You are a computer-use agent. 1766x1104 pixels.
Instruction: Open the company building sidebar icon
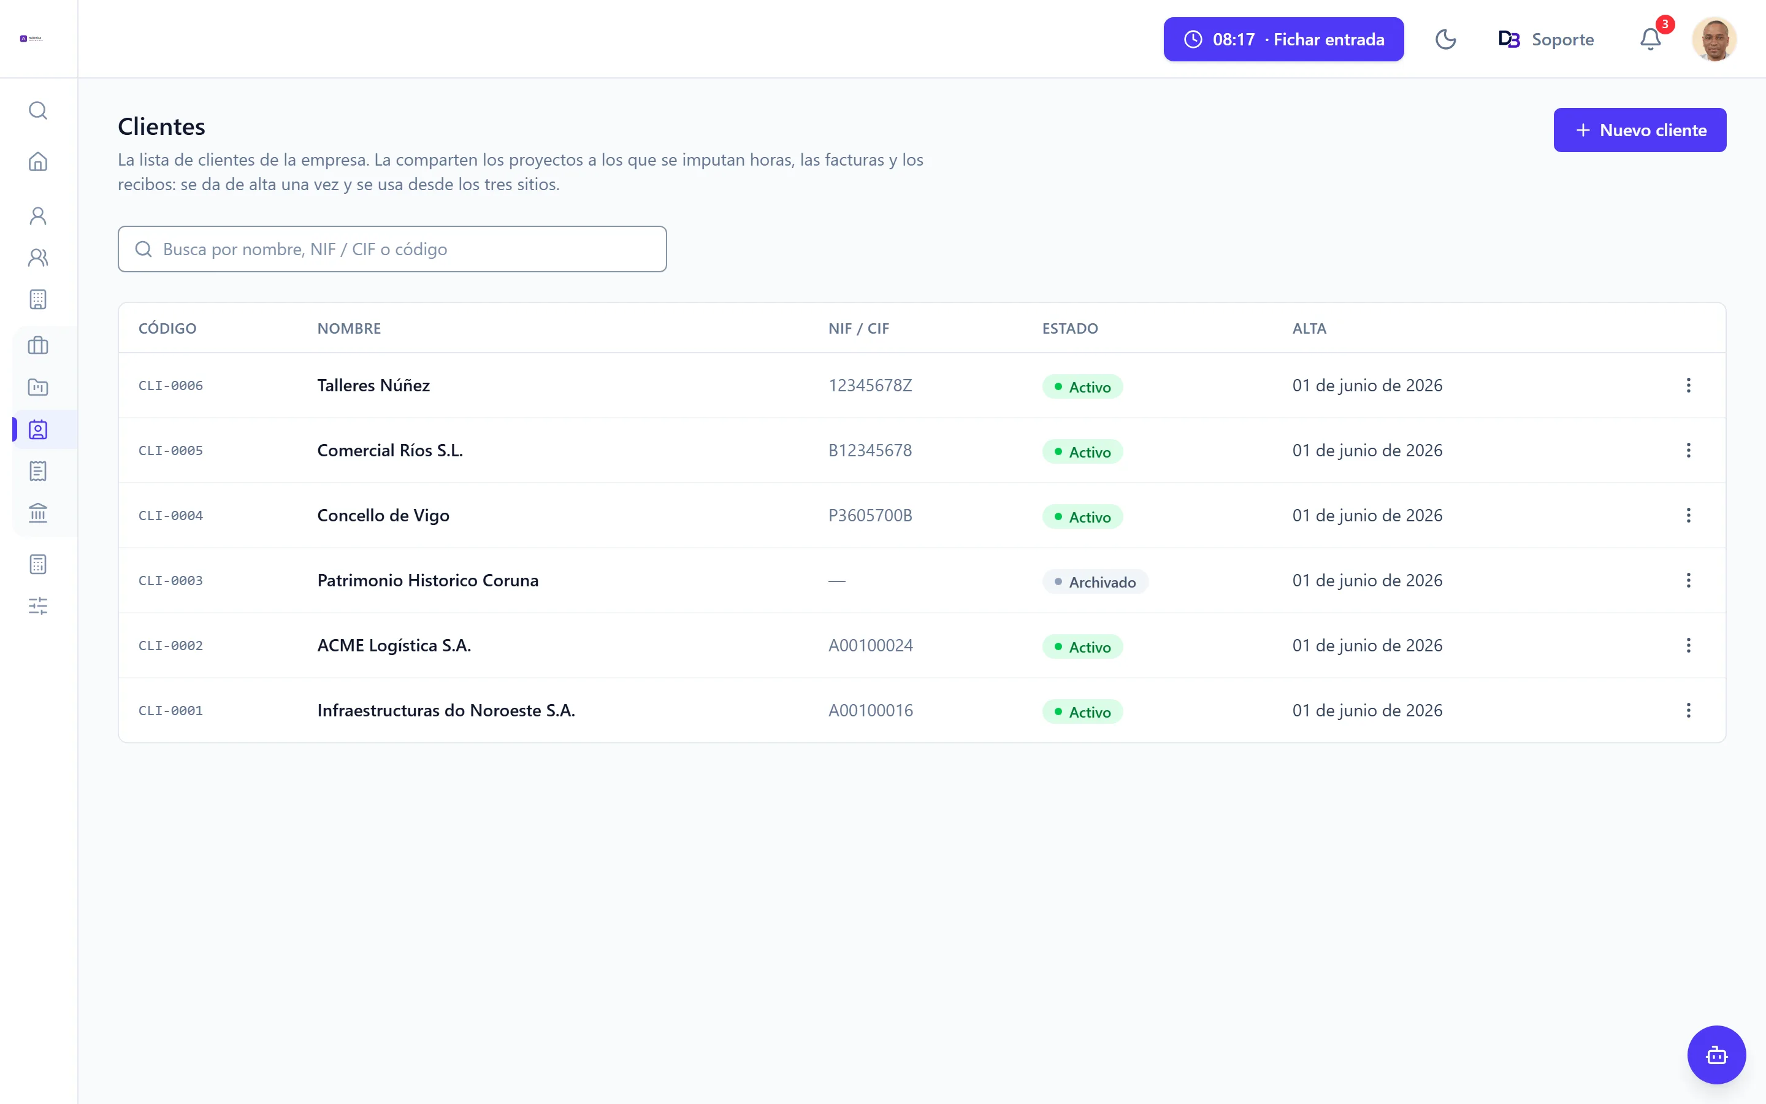coord(38,299)
